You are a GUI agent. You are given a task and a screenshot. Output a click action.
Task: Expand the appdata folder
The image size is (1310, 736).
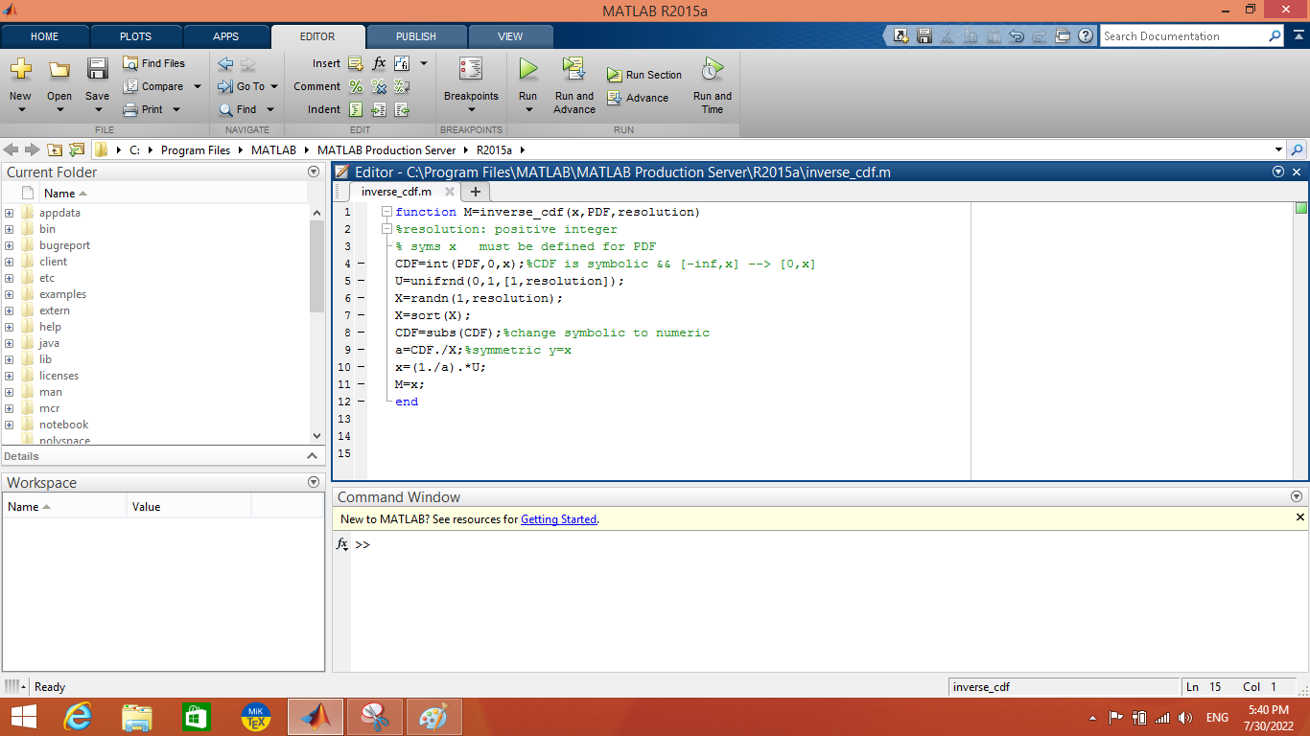9,213
